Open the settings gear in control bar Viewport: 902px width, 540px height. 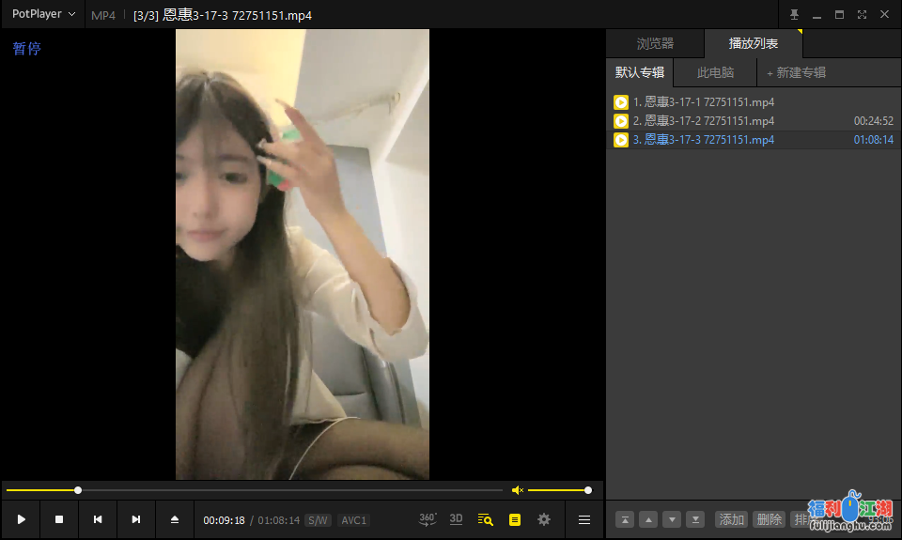[544, 519]
